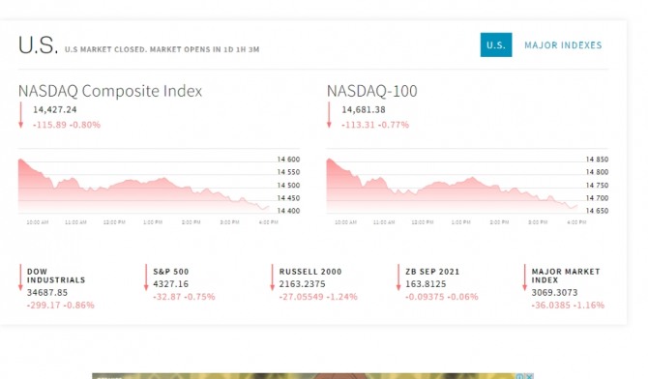Open the S&P 500 quote
The image size is (648, 379).
click(170, 272)
